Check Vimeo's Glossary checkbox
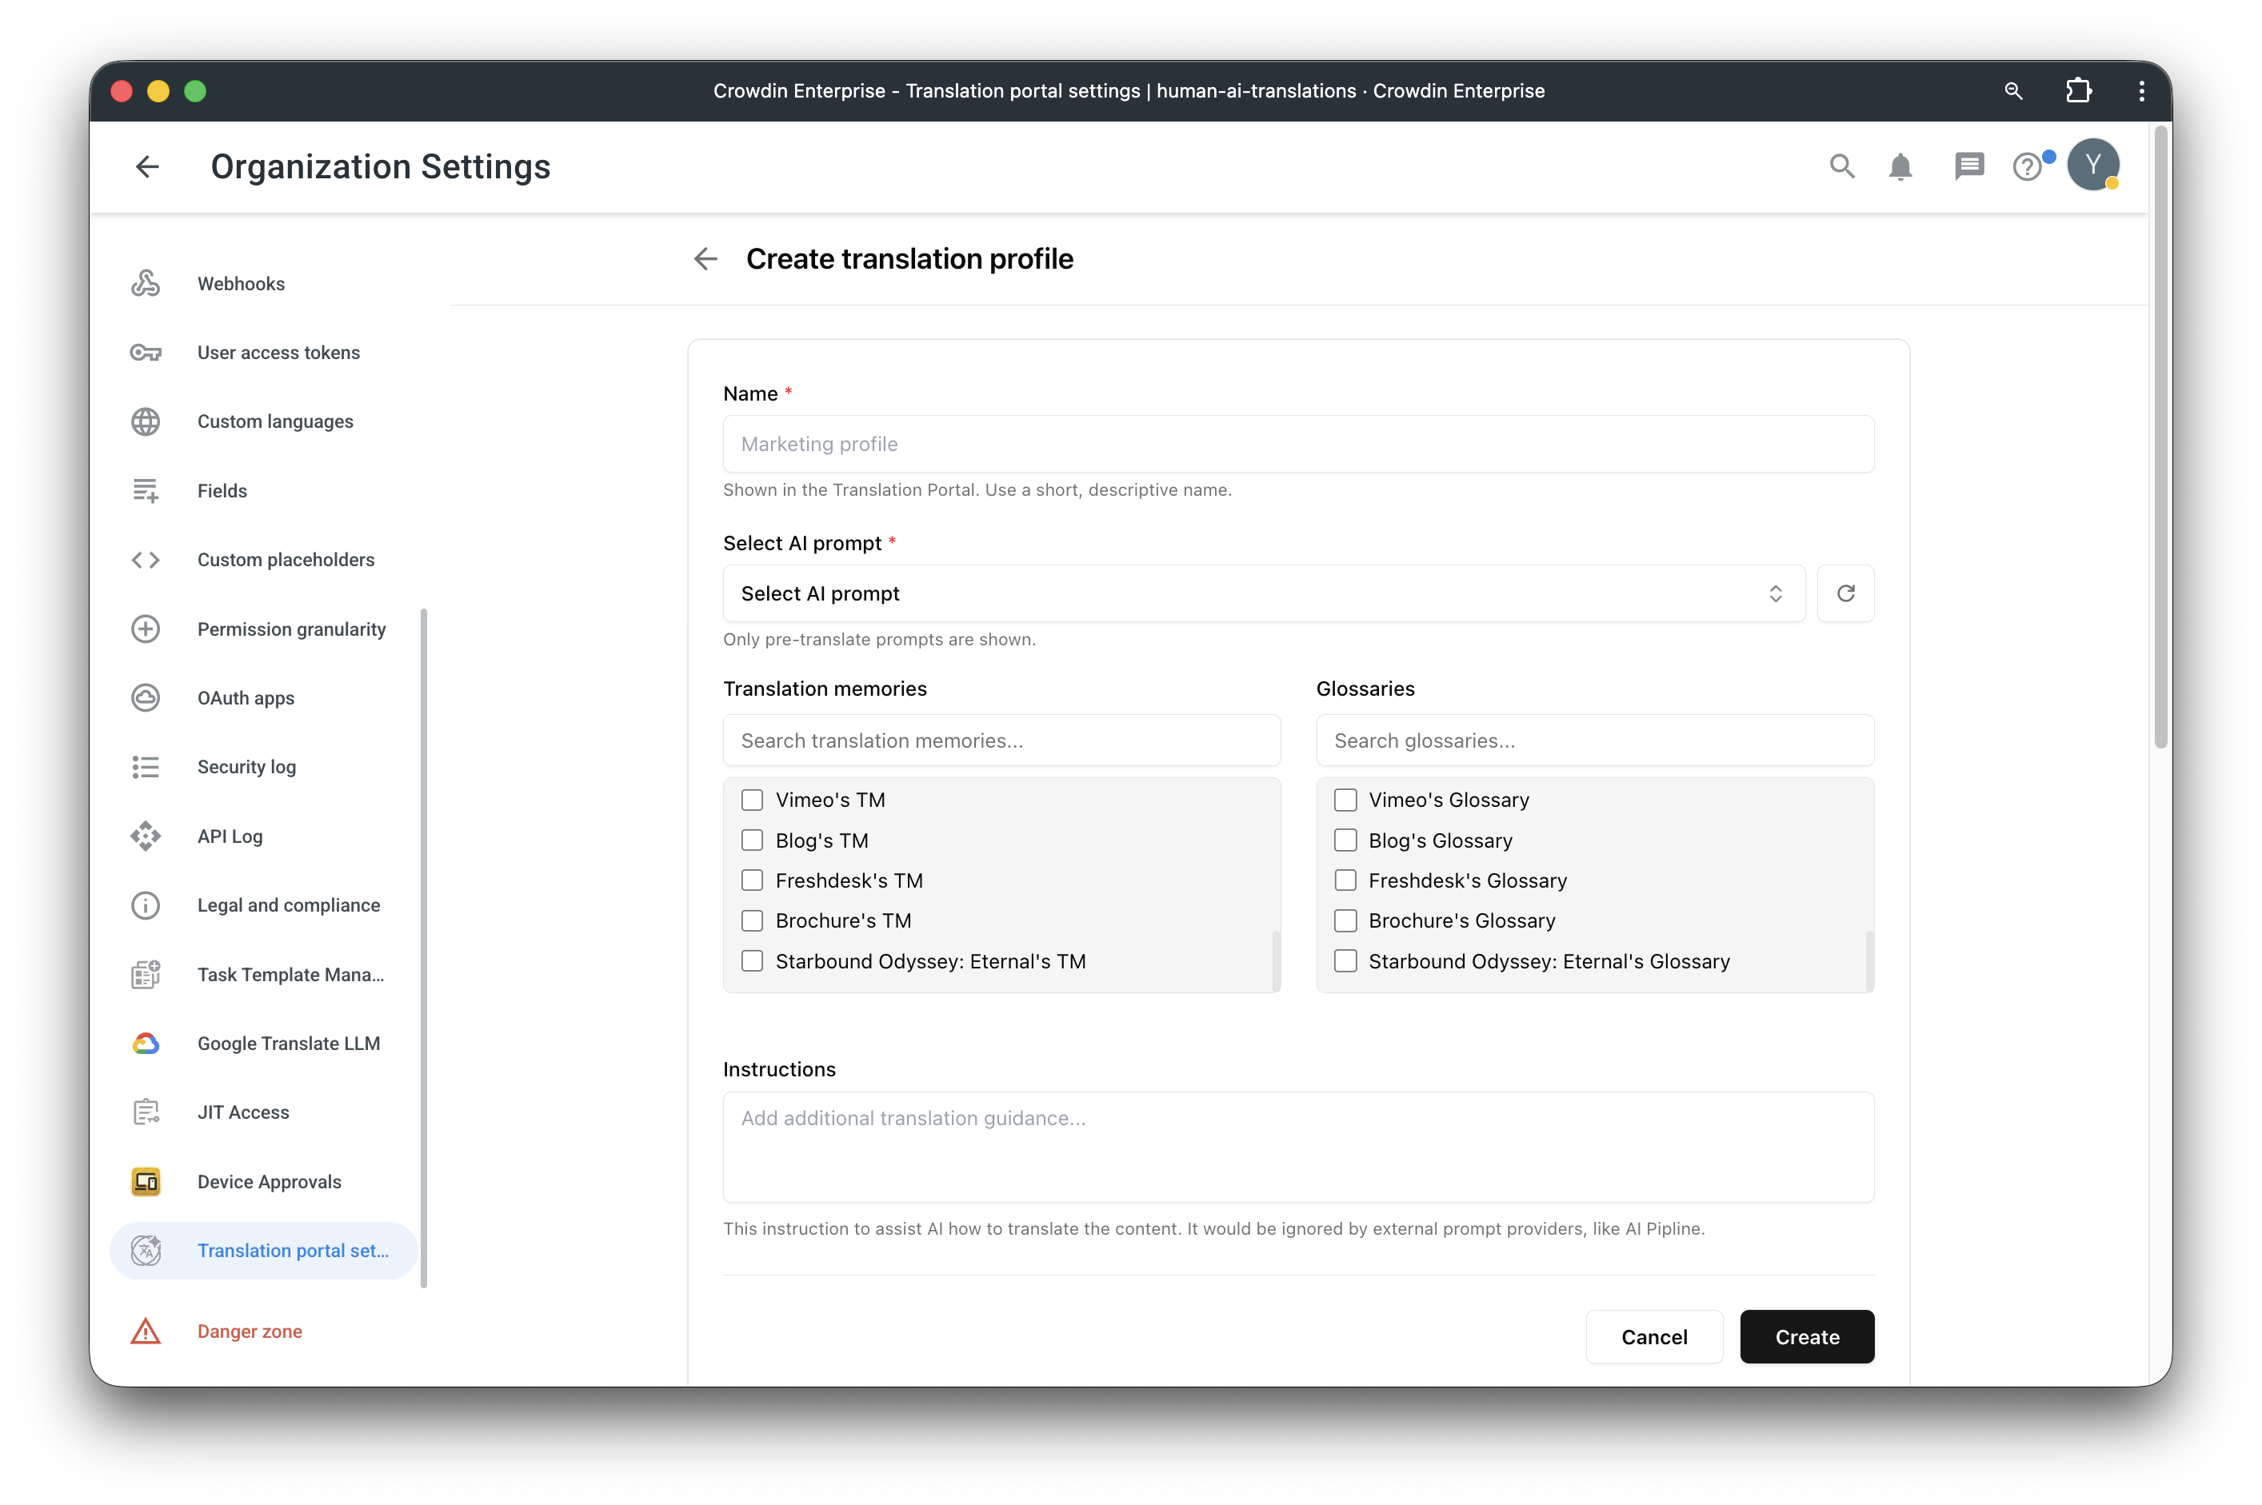The image size is (2262, 1505). tap(1345, 800)
